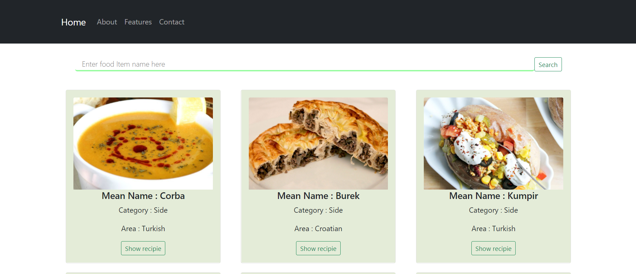Open the Contact nav link
The image size is (636, 274).
click(x=172, y=22)
